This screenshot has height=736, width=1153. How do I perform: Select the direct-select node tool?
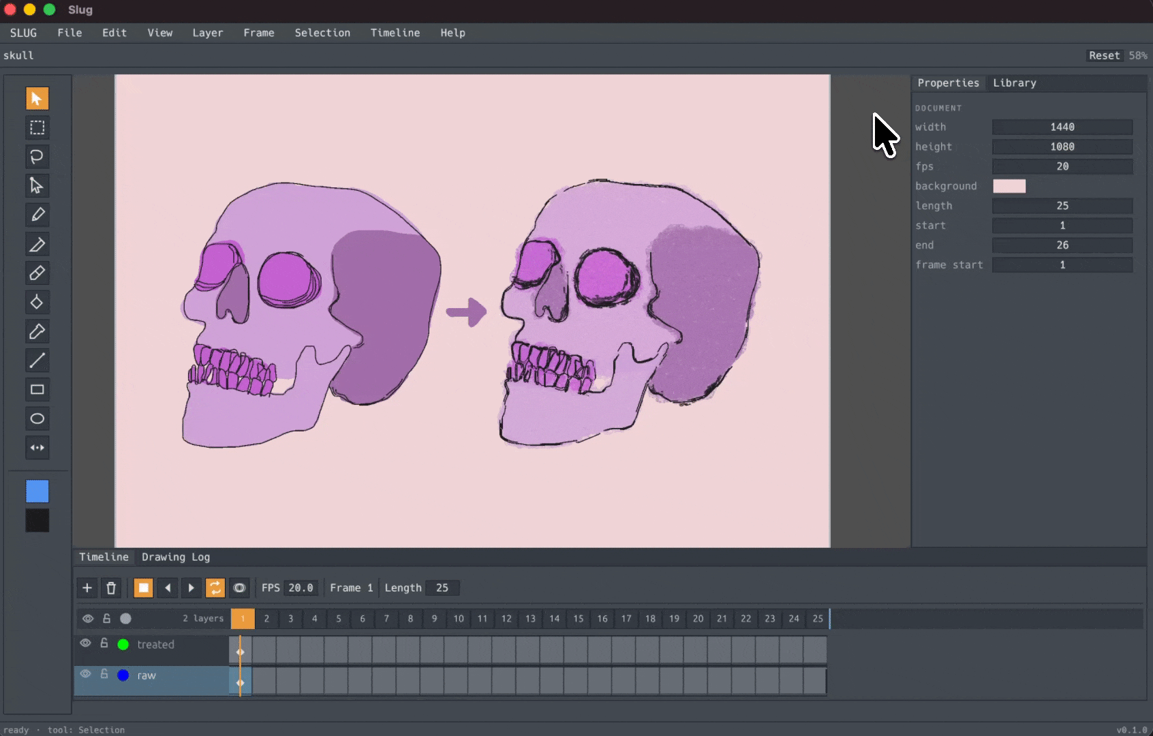(x=37, y=185)
